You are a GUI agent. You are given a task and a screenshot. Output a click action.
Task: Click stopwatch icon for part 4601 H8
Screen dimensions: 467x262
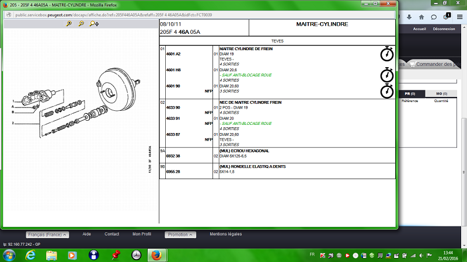coord(387,75)
